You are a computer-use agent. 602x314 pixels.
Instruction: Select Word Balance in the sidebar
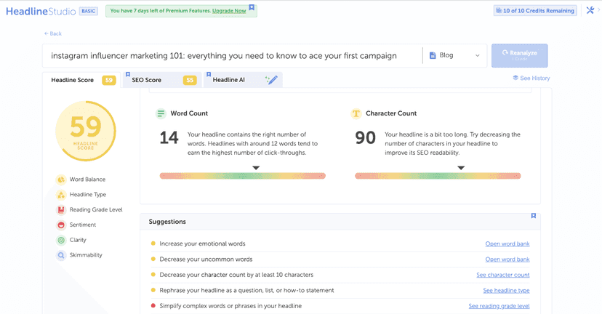tap(87, 180)
